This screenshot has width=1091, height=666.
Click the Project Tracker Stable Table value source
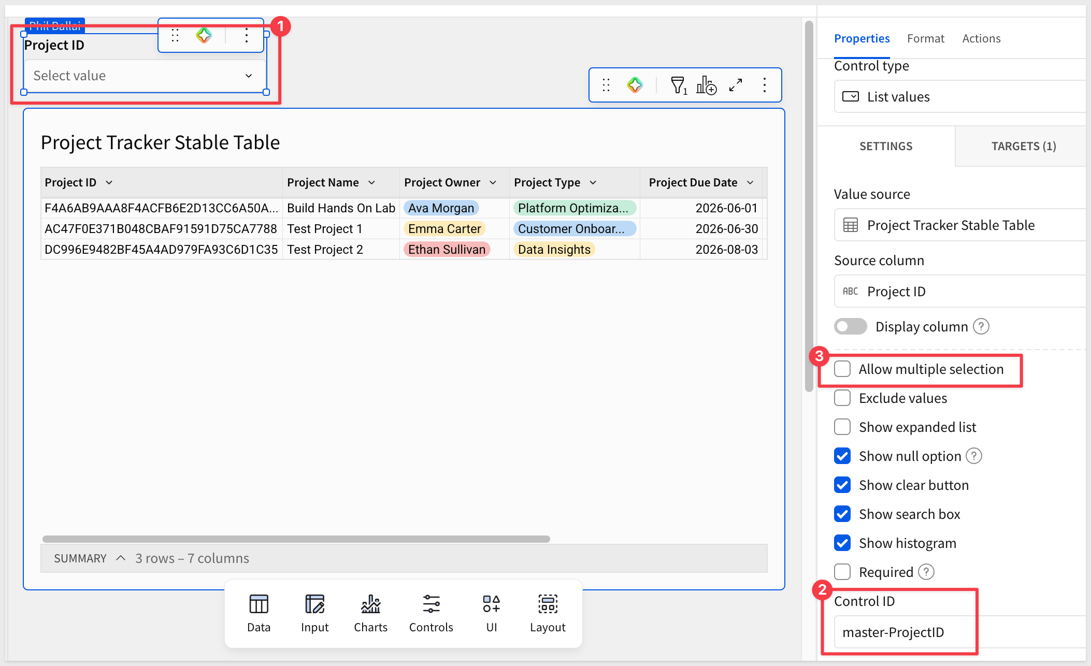(x=959, y=225)
